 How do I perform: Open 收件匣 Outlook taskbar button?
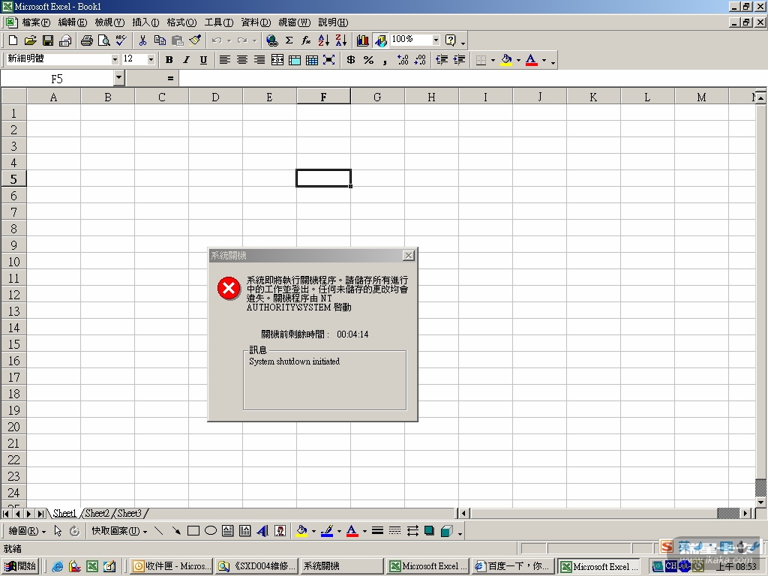pos(172,566)
